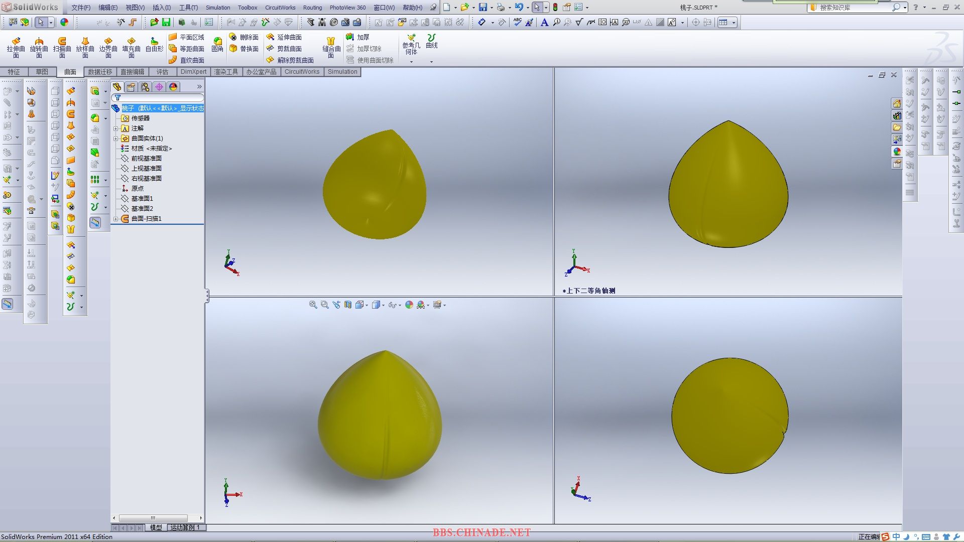964x542 pixels.
Task: Open the PropertyManager tab icon
Action: coord(131,87)
